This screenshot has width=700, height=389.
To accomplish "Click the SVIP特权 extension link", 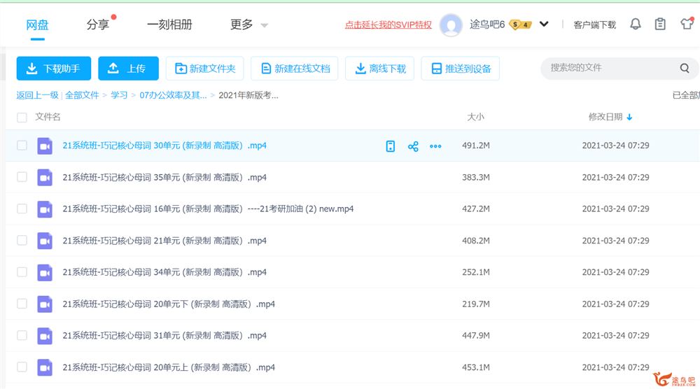I will (388, 25).
